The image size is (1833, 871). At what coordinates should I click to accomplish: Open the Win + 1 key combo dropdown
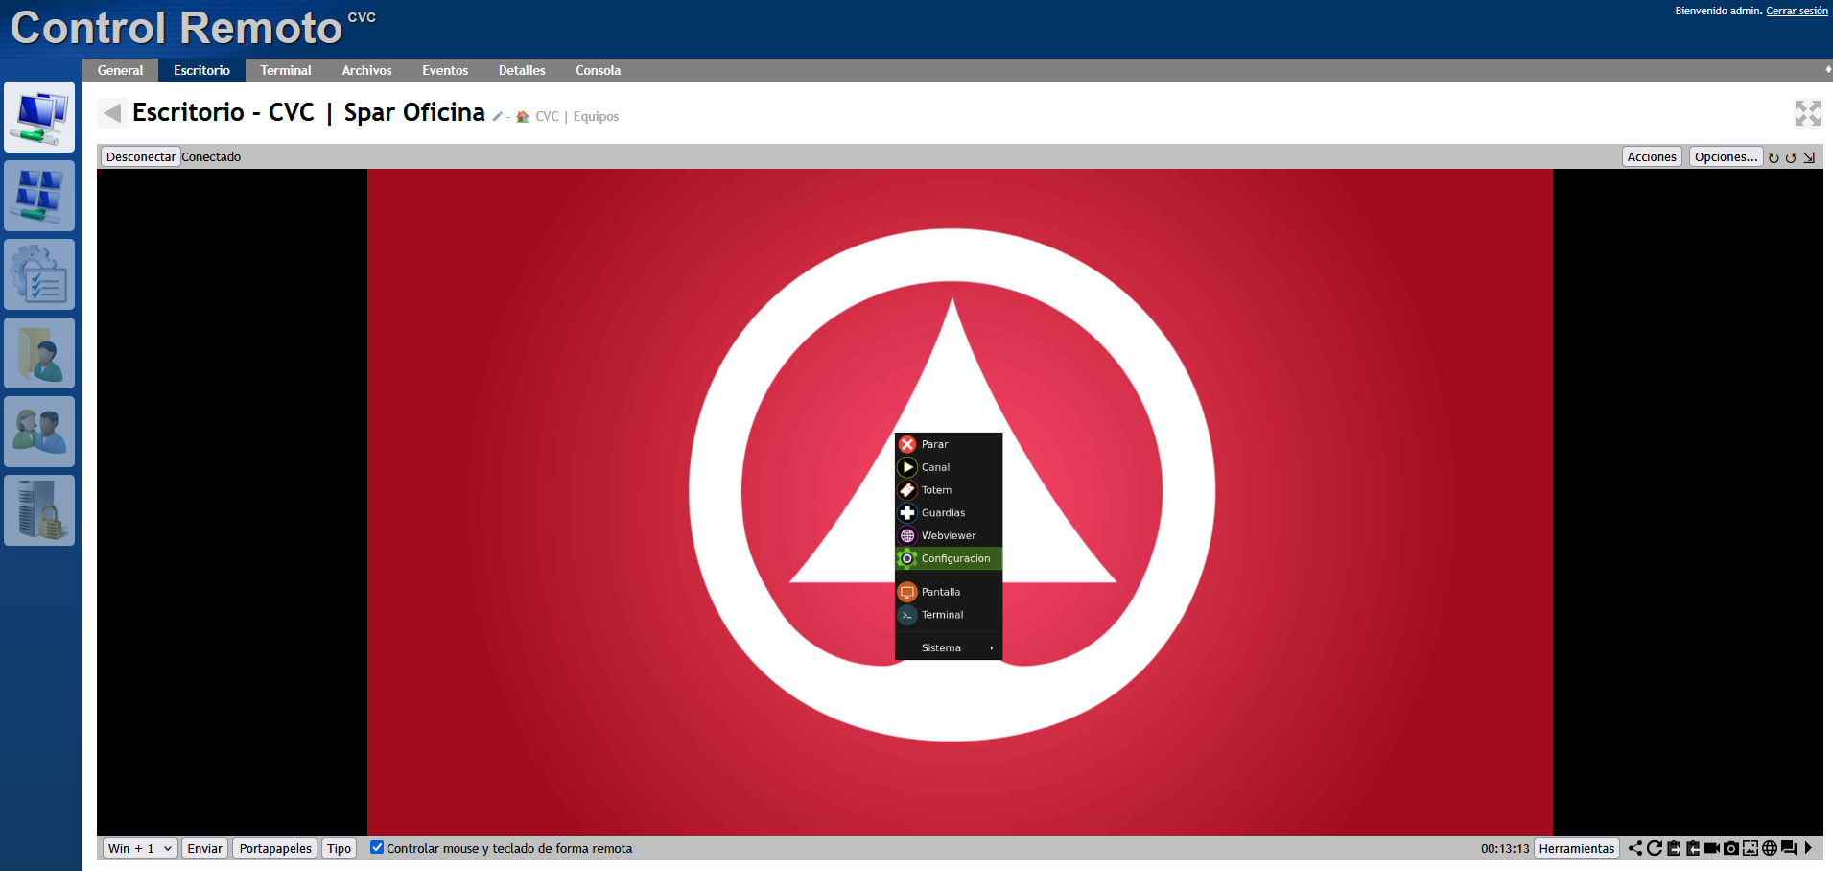tap(140, 848)
